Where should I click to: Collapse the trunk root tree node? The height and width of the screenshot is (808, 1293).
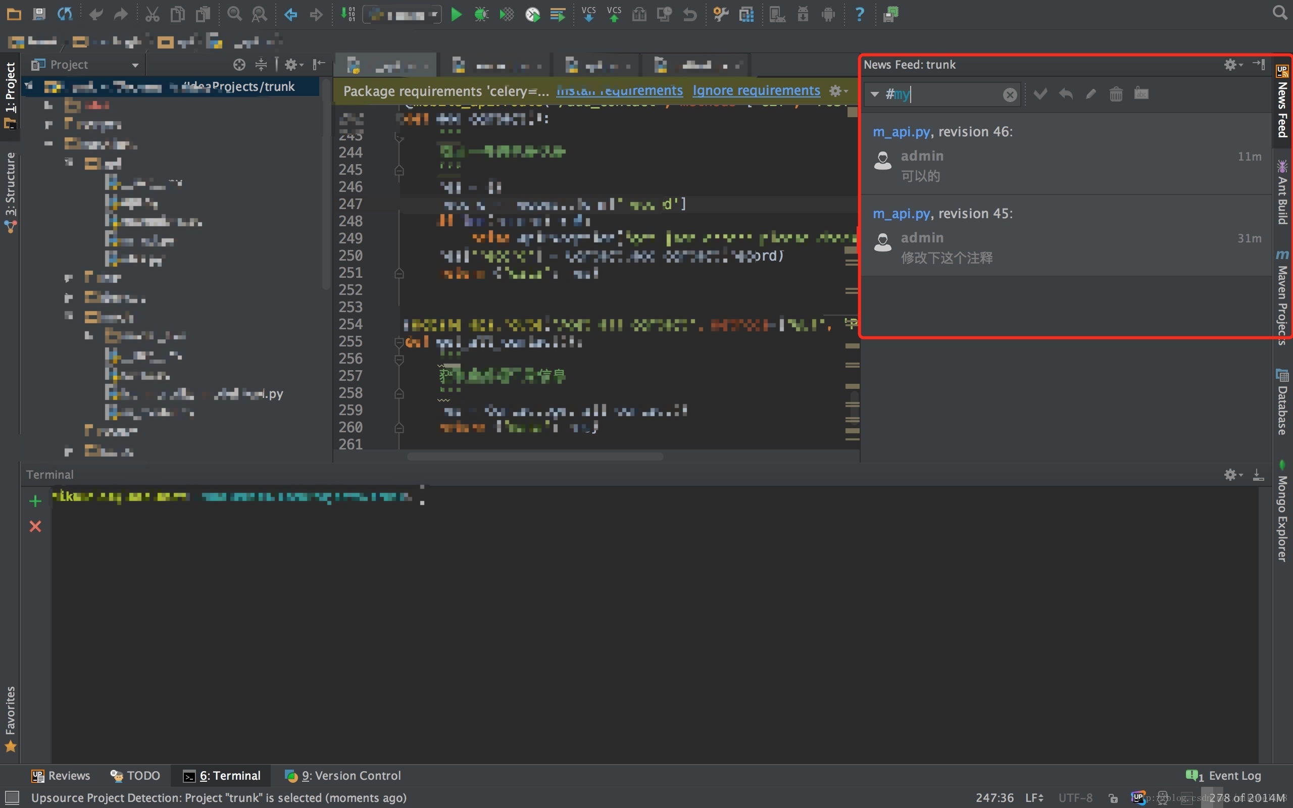(x=28, y=86)
